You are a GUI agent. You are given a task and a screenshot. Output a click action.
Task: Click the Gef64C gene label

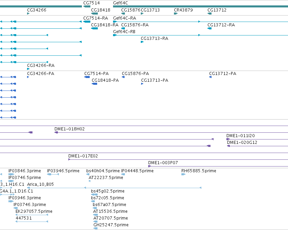pos(120,3)
